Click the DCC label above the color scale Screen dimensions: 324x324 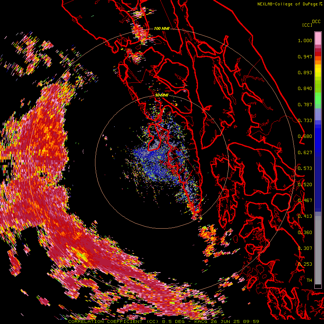[316, 22]
